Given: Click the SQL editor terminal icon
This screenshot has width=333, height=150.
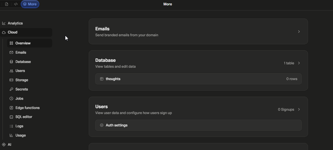Looking at the screenshot, I should (x=12, y=117).
